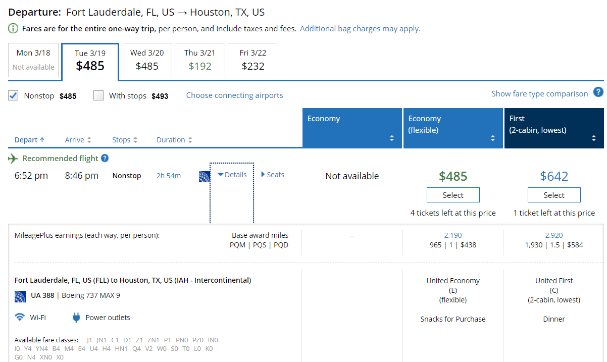Click the Wi-Fi amenity icon
Viewport: 607px width, 362px height.
pos(20,318)
